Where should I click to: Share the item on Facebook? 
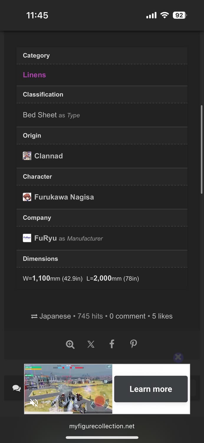click(x=112, y=344)
